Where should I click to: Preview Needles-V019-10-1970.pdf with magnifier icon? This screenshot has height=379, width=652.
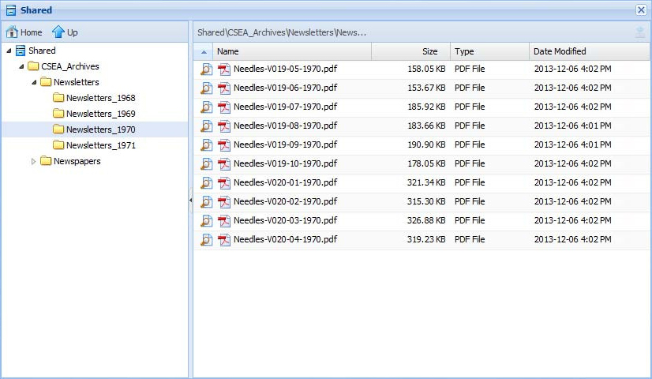click(206, 163)
